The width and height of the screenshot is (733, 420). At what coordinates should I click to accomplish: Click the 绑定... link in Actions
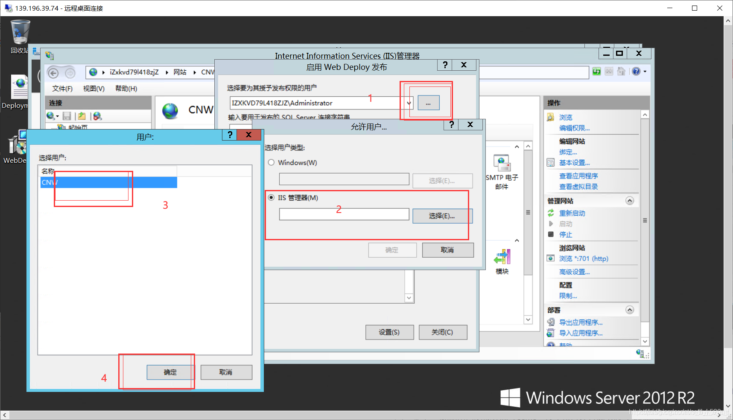[568, 152]
